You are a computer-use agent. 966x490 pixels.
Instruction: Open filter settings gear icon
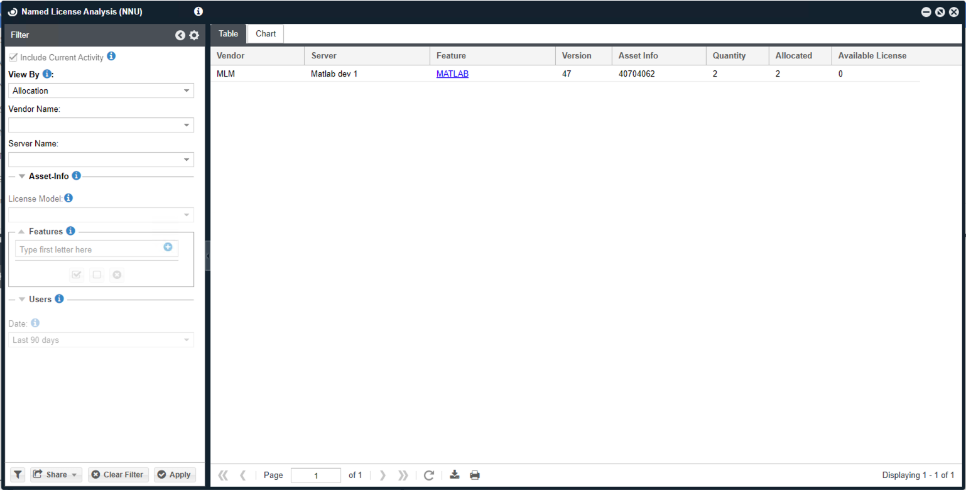pyautogui.click(x=194, y=36)
